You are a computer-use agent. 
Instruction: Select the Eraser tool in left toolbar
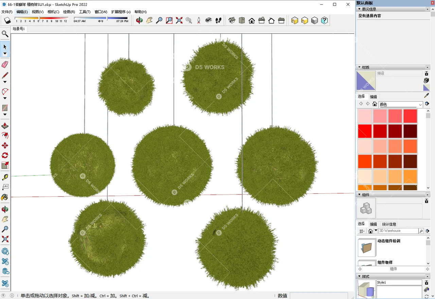coord(5,65)
